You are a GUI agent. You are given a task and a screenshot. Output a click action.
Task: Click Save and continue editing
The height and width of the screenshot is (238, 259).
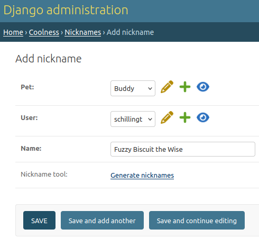(197, 221)
